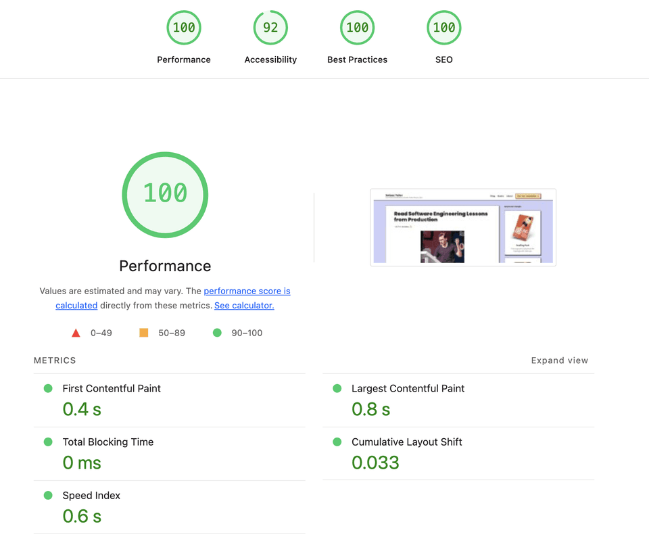Click the green dot beside Cumulative Layout Shift
The image size is (649, 541).
pyautogui.click(x=337, y=442)
